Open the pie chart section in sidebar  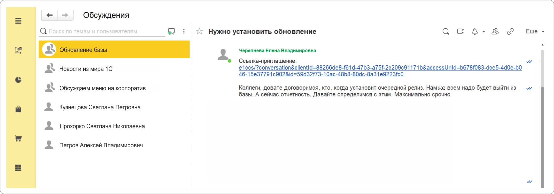pyautogui.click(x=18, y=80)
